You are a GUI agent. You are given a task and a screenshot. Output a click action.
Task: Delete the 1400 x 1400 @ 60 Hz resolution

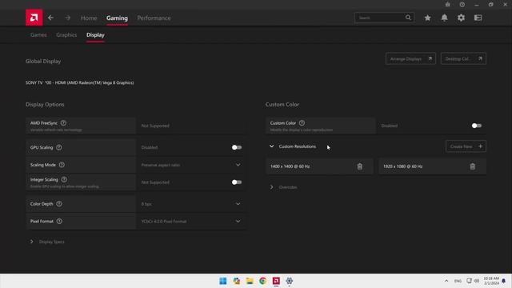[x=359, y=166]
